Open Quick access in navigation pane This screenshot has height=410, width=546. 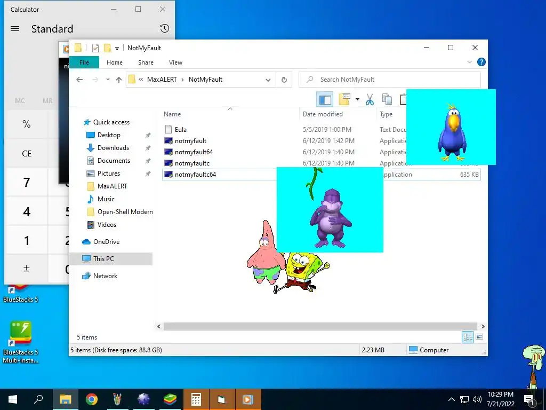coord(111,122)
